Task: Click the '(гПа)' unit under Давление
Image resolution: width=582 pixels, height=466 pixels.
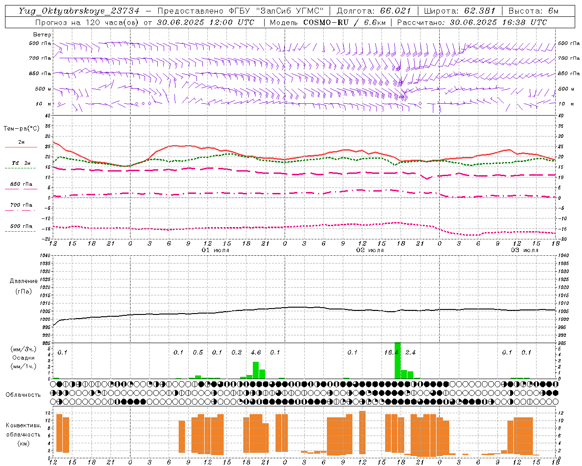Action: click(24, 292)
